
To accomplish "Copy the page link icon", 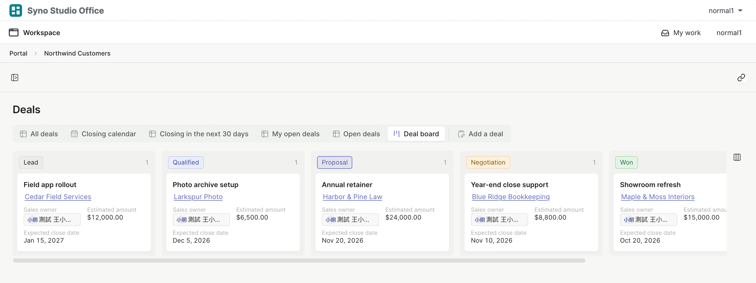I will tap(741, 78).
